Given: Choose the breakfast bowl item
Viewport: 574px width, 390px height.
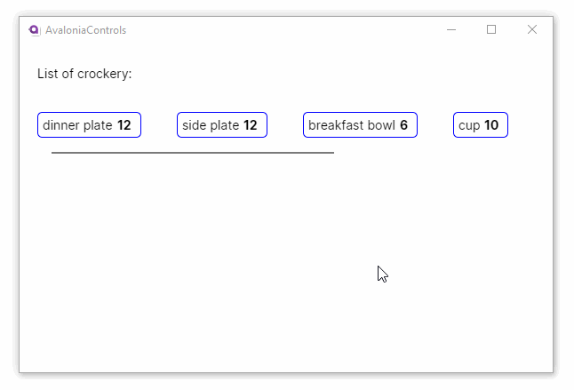Looking at the screenshot, I should 360,125.
